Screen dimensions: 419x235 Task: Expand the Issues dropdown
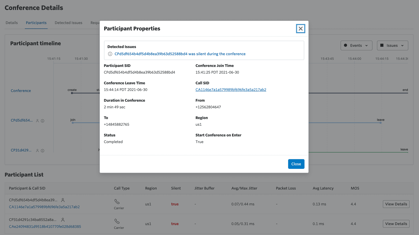point(392,45)
